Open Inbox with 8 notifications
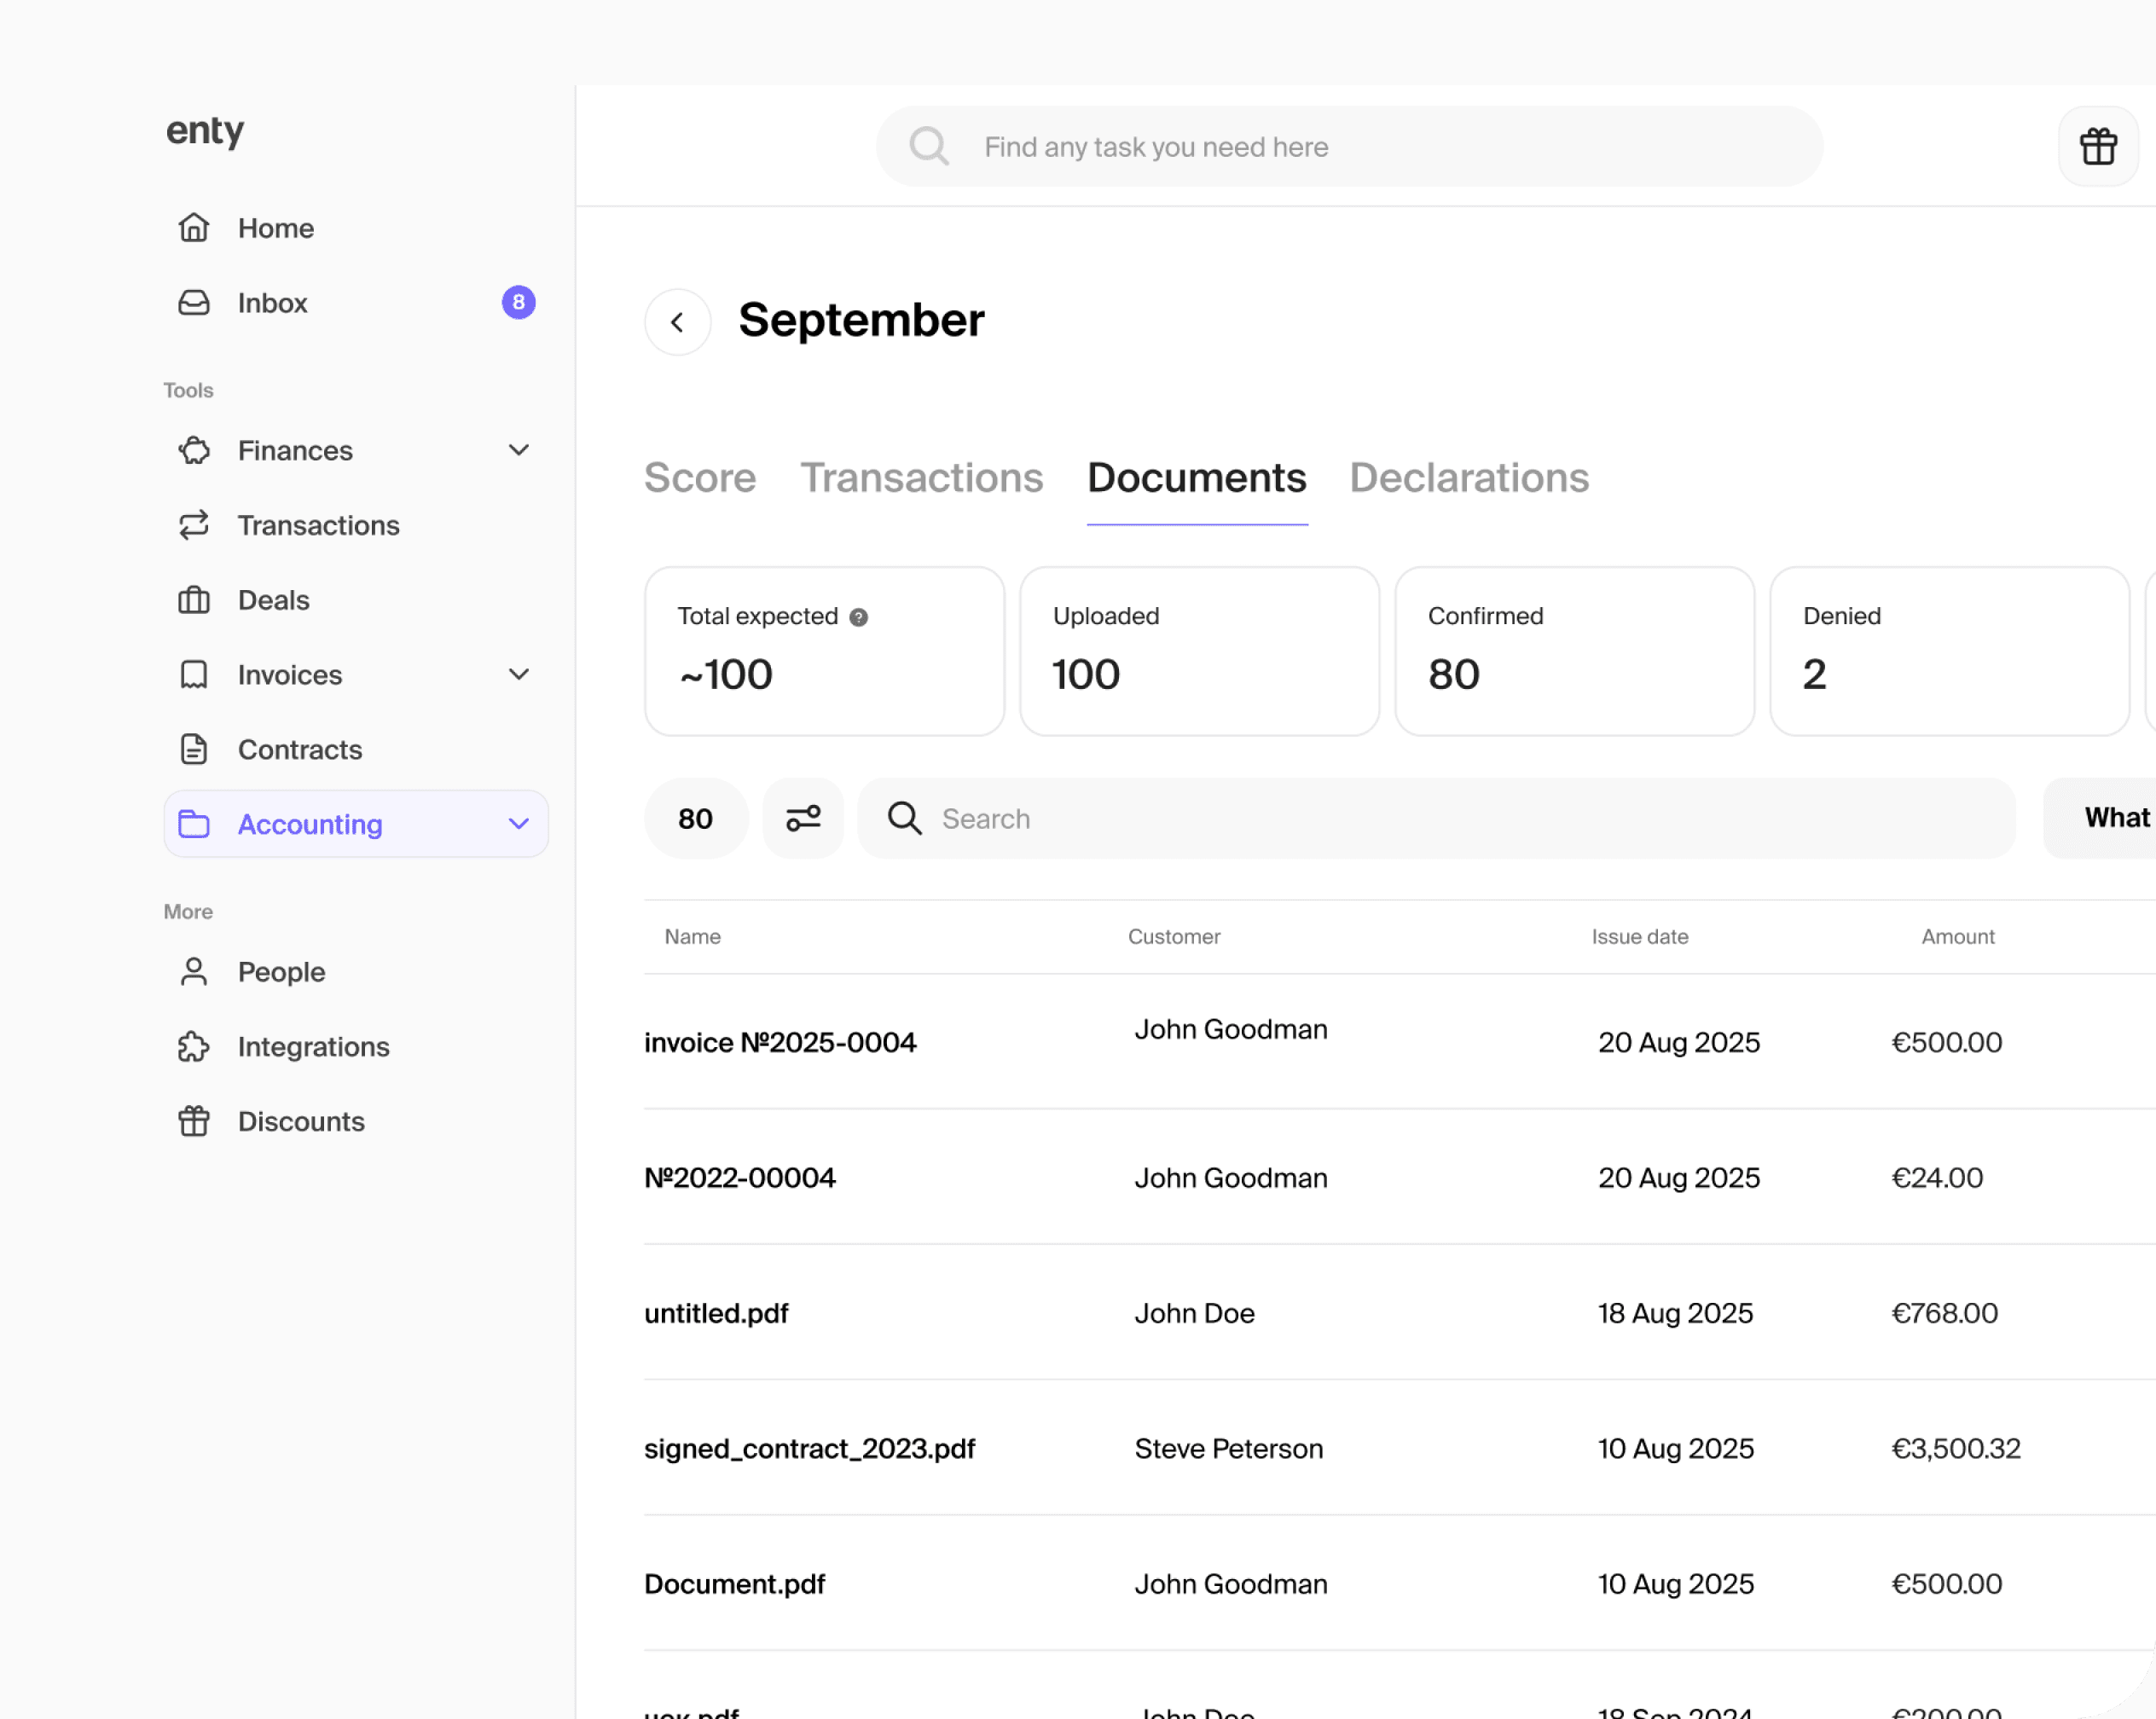This screenshot has height=1719, width=2156. [x=272, y=303]
